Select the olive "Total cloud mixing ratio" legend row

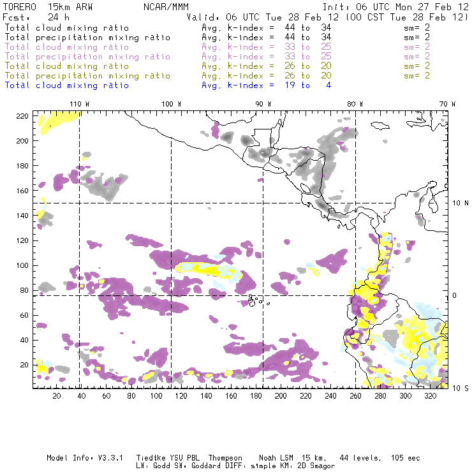coord(217,66)
